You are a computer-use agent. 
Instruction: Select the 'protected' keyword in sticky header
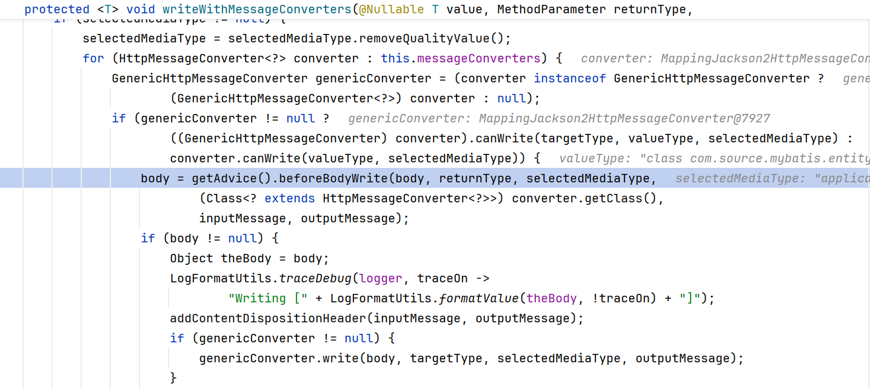(x=57, y=9)
